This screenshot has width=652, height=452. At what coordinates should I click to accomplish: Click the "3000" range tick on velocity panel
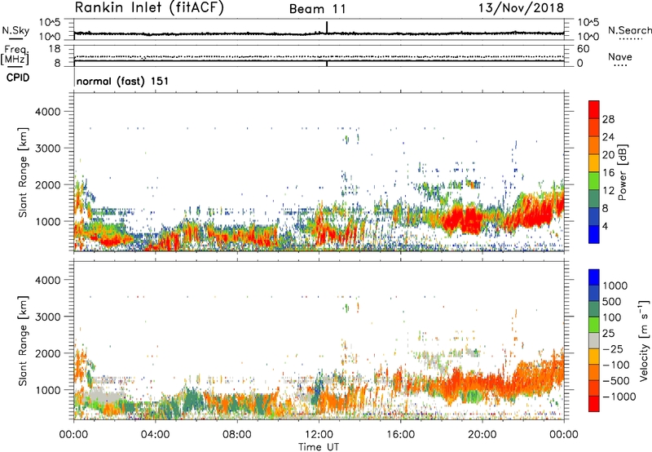point(48,317)
